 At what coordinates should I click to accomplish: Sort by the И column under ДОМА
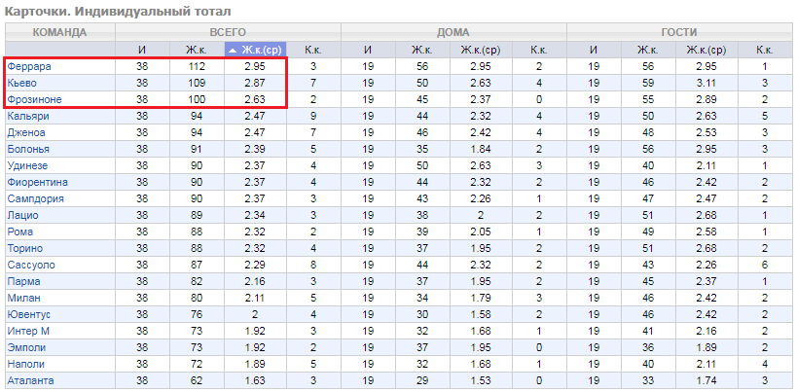click(x=368, y=50)
